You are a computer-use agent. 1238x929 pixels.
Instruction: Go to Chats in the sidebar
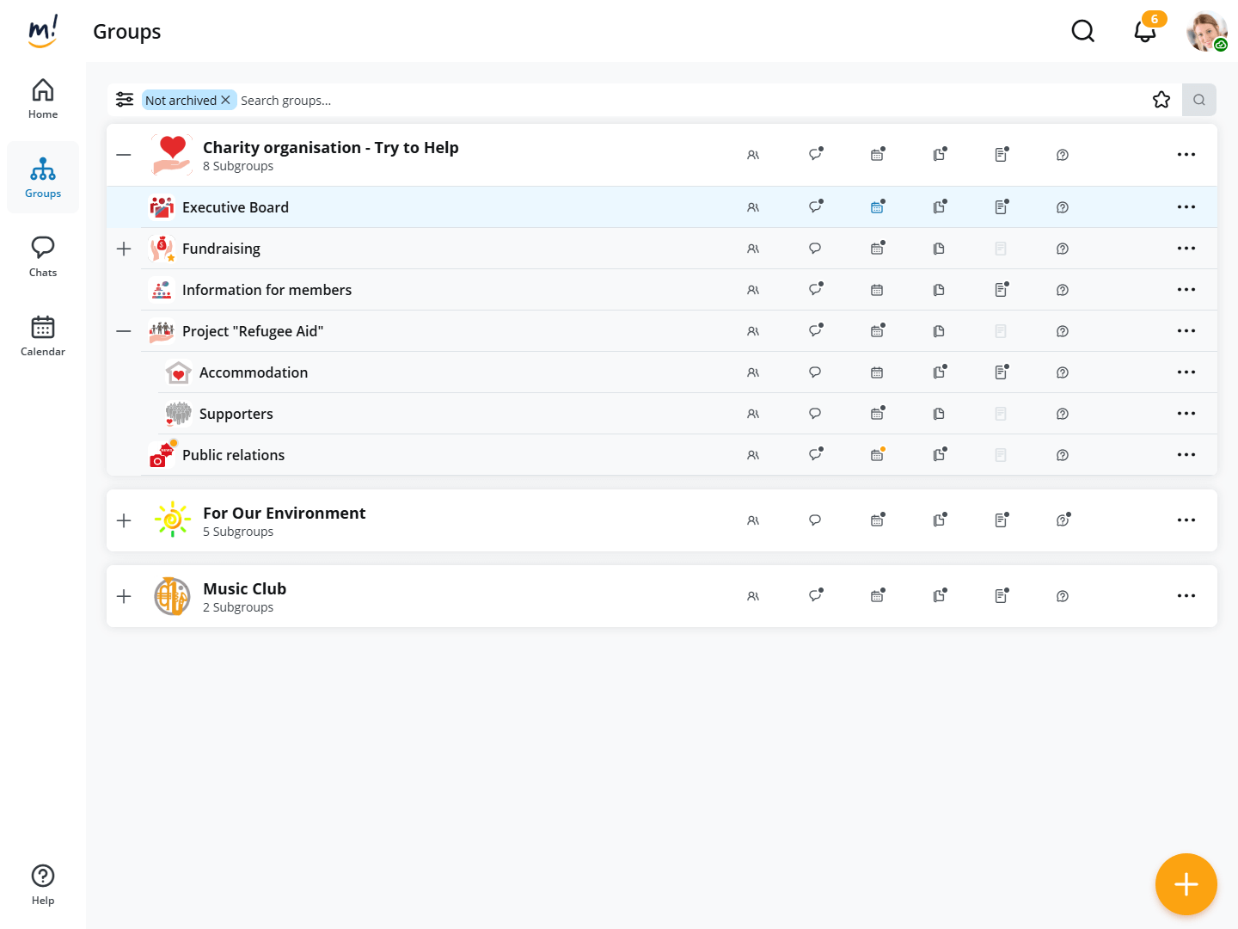point(43,256)
